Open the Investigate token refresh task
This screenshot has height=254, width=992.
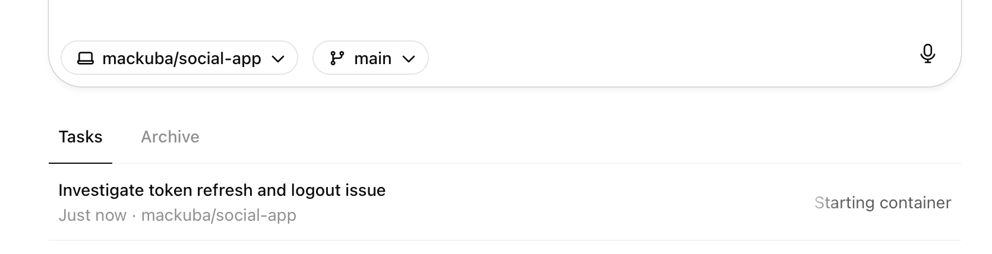click(x=222, y=190)
